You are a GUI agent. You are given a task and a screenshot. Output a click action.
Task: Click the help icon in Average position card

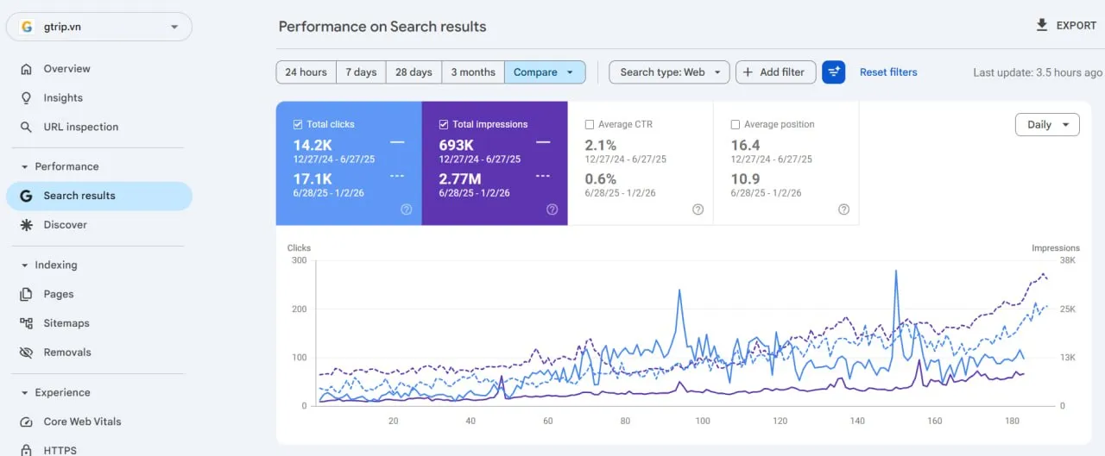pyautogui.click(x=844, y=209)
